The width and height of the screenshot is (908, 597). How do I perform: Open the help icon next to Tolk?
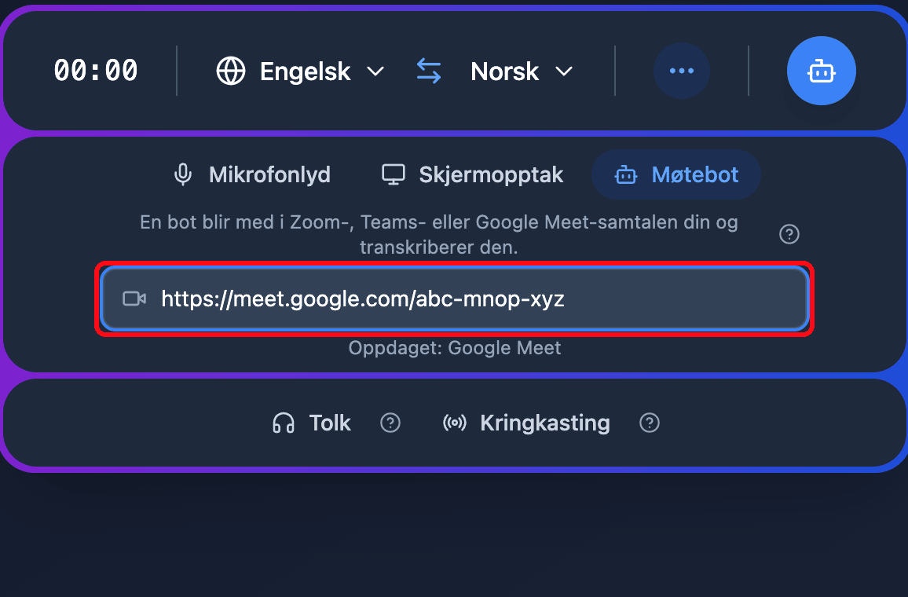(x=390, y=423)
